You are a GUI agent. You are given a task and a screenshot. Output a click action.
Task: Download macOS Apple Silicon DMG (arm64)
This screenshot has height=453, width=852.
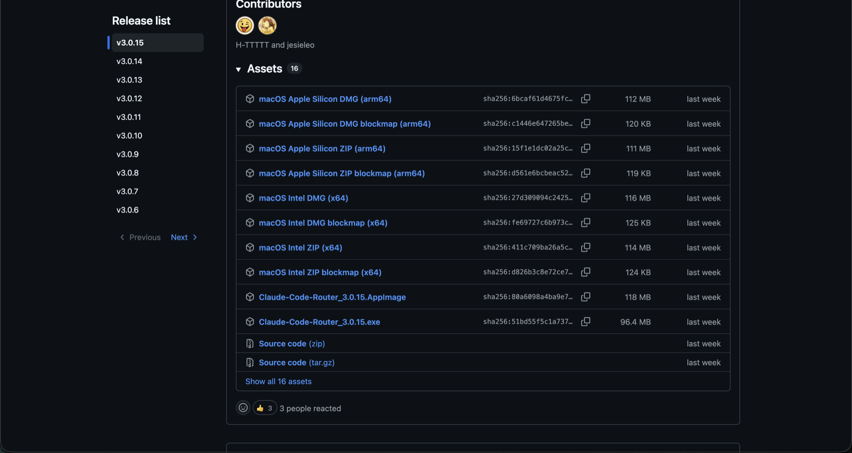(325, 99)
